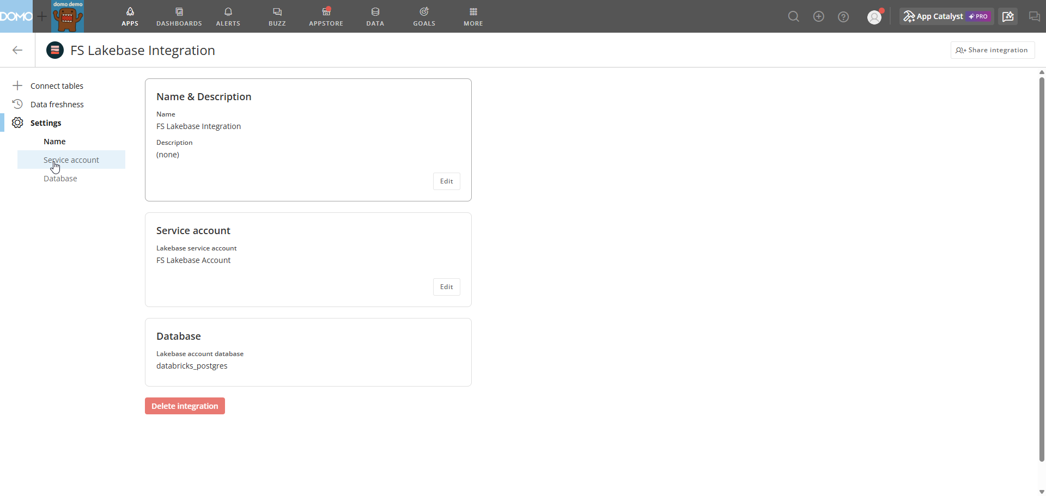Go to Data section
Image resolution: width=1046 pixels, height=496 pixels.
pyautogui.click(x=375, y=16)
